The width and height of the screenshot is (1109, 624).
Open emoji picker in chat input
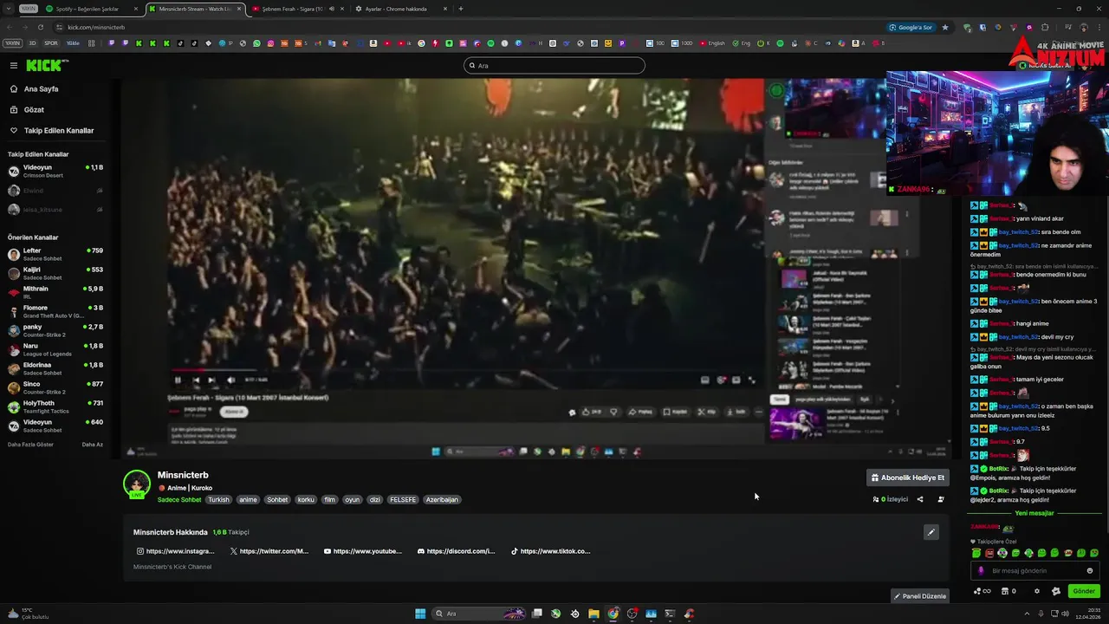tap(1090, 571)
